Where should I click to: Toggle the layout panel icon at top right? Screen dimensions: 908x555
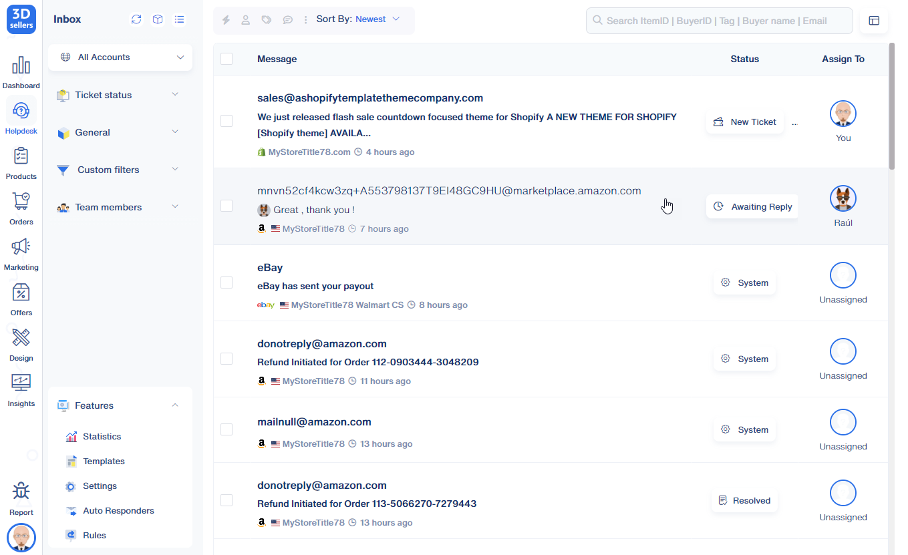pos(874,21)
